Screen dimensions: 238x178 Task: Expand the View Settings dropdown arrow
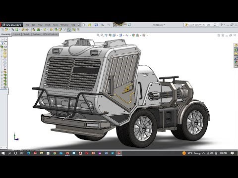pyautogui.click(x=147, y=35)
